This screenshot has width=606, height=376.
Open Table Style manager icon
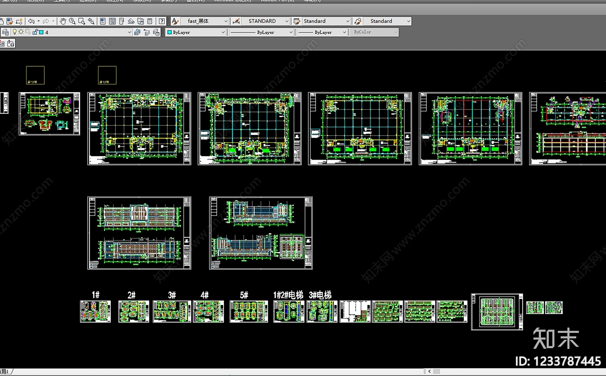[x=297, y=21]
